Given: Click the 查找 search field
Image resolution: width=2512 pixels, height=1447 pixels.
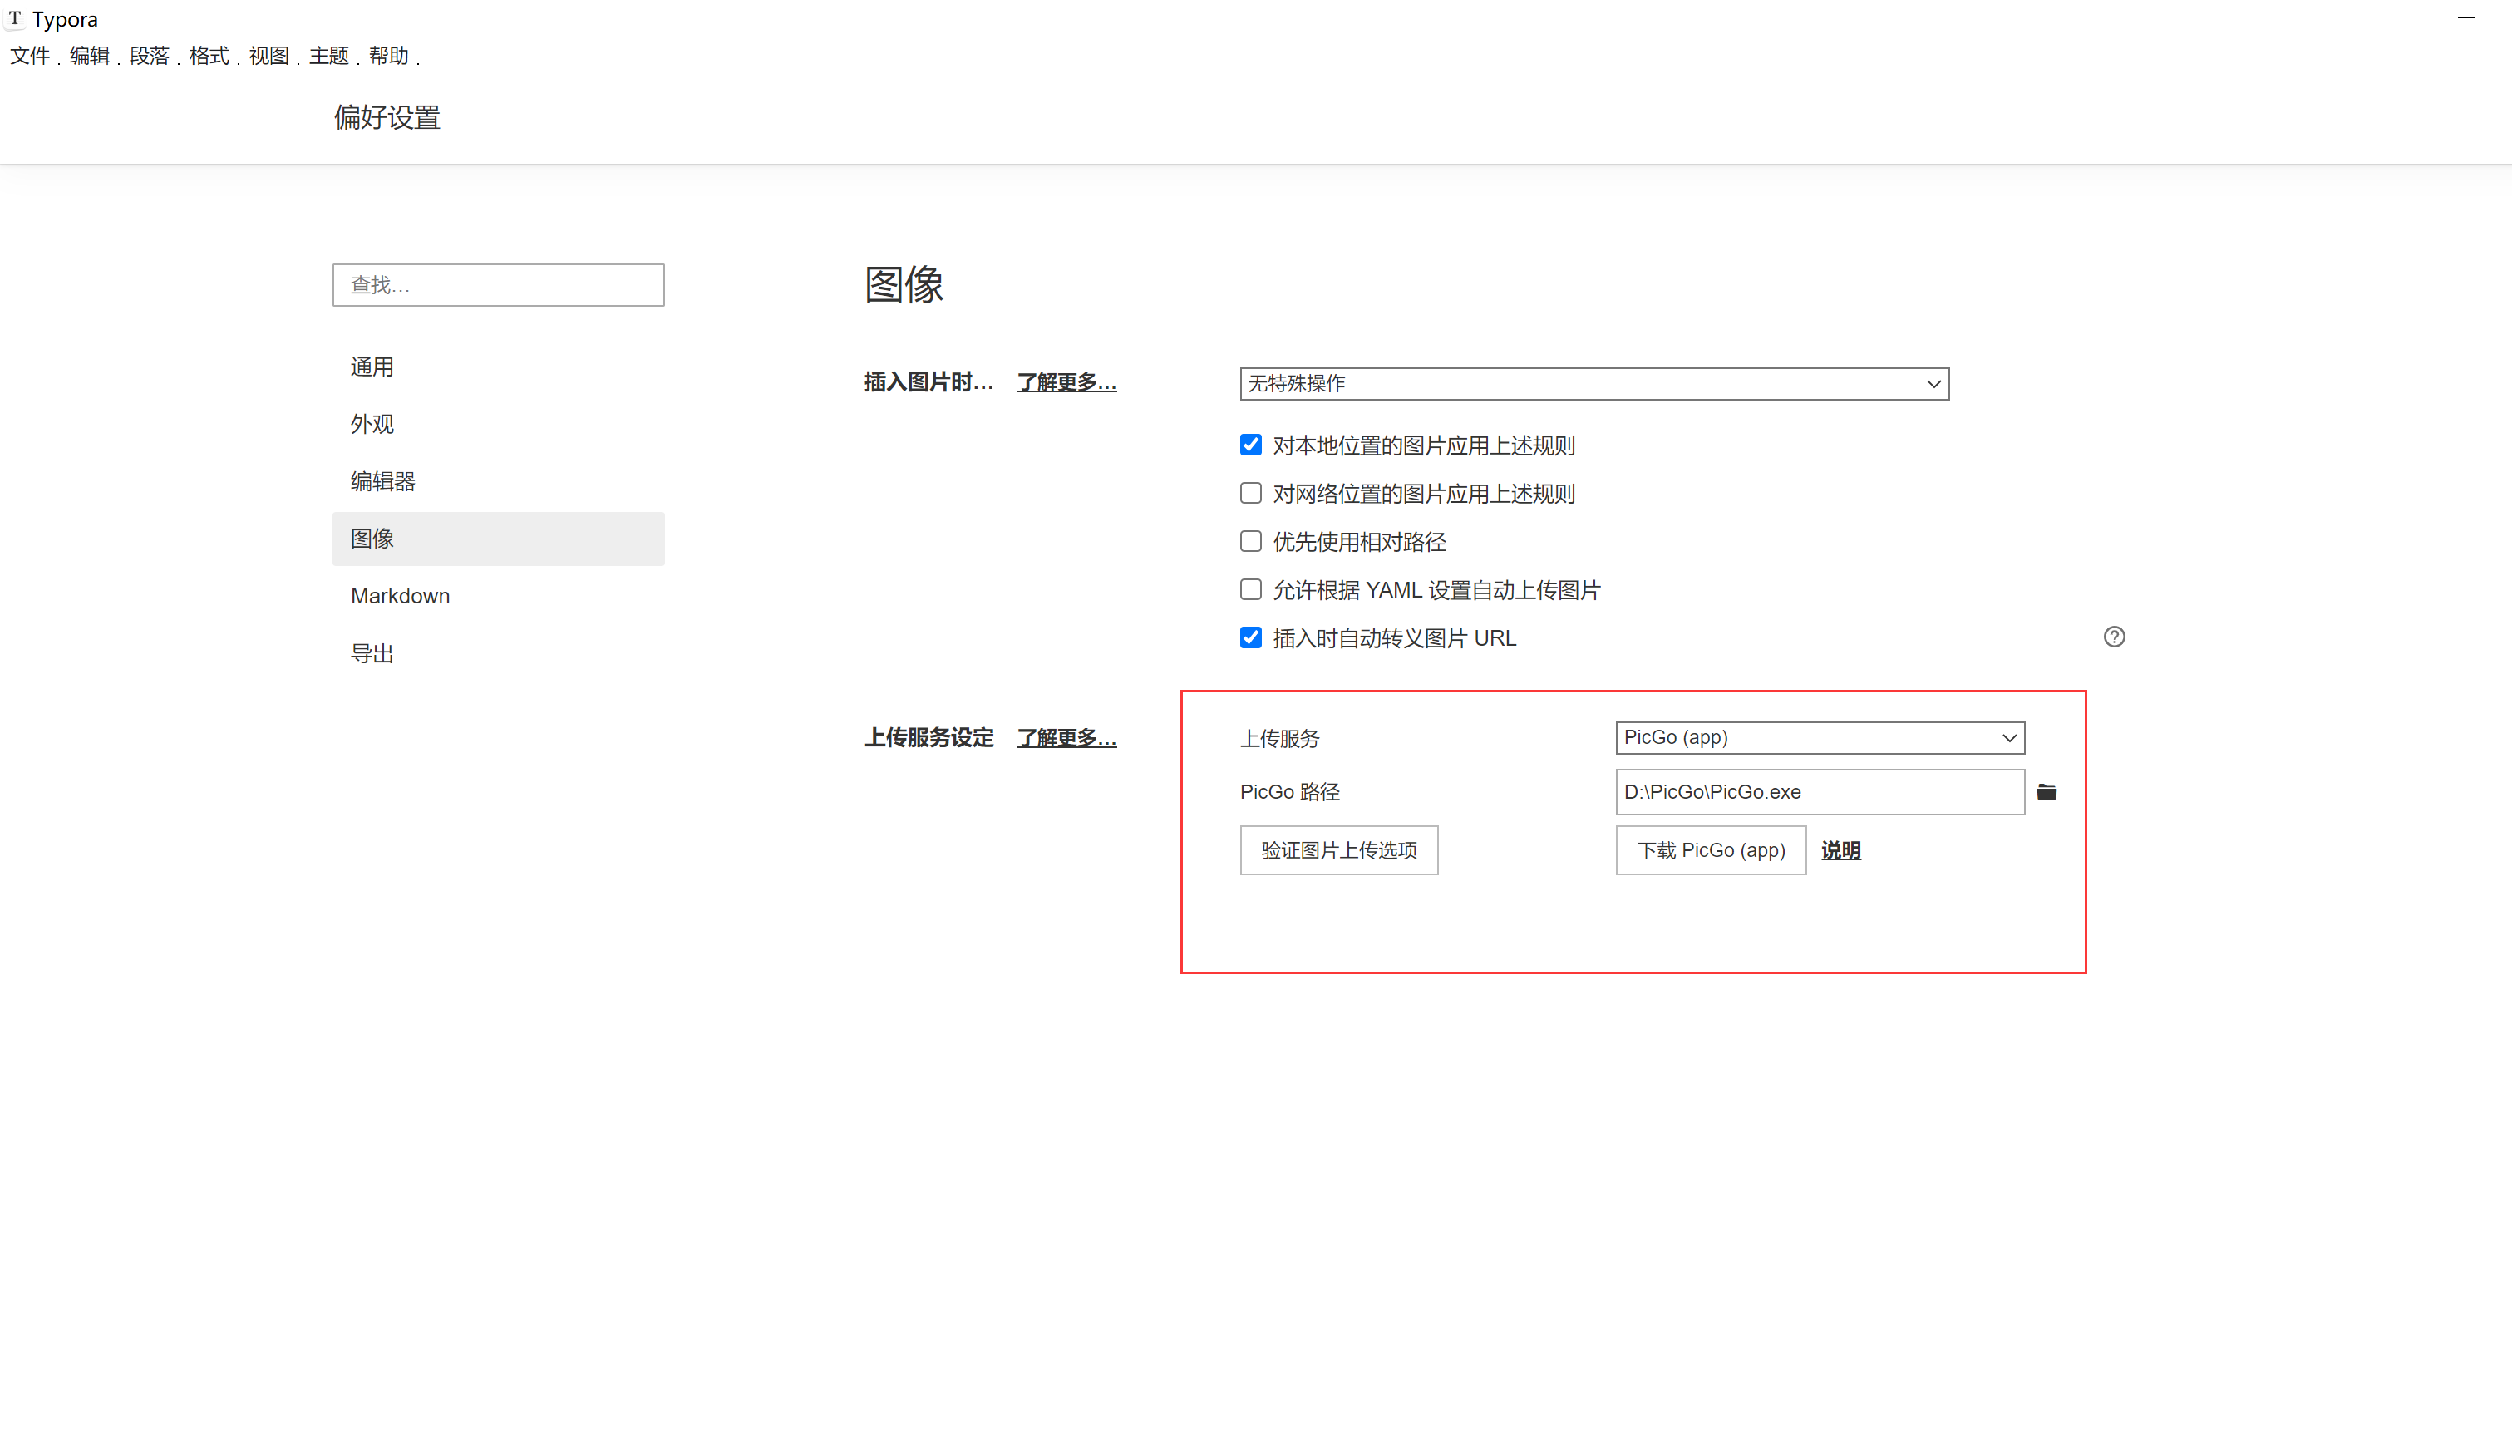Looking at the screenshot, I should coord(498,285).
